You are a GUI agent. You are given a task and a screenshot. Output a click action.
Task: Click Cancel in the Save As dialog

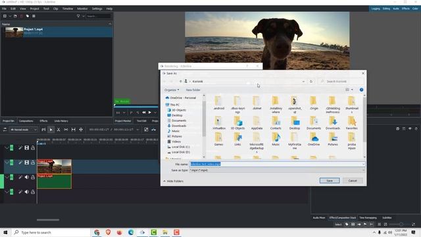coord(353,180)
